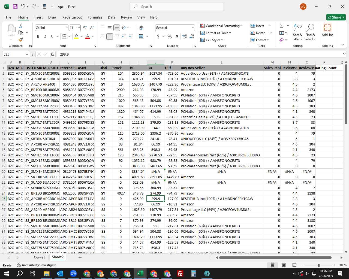349x279 pixels.
Task: Save the workbook with the Save icon
Action: pyautogui.click(x=15, y=7)
